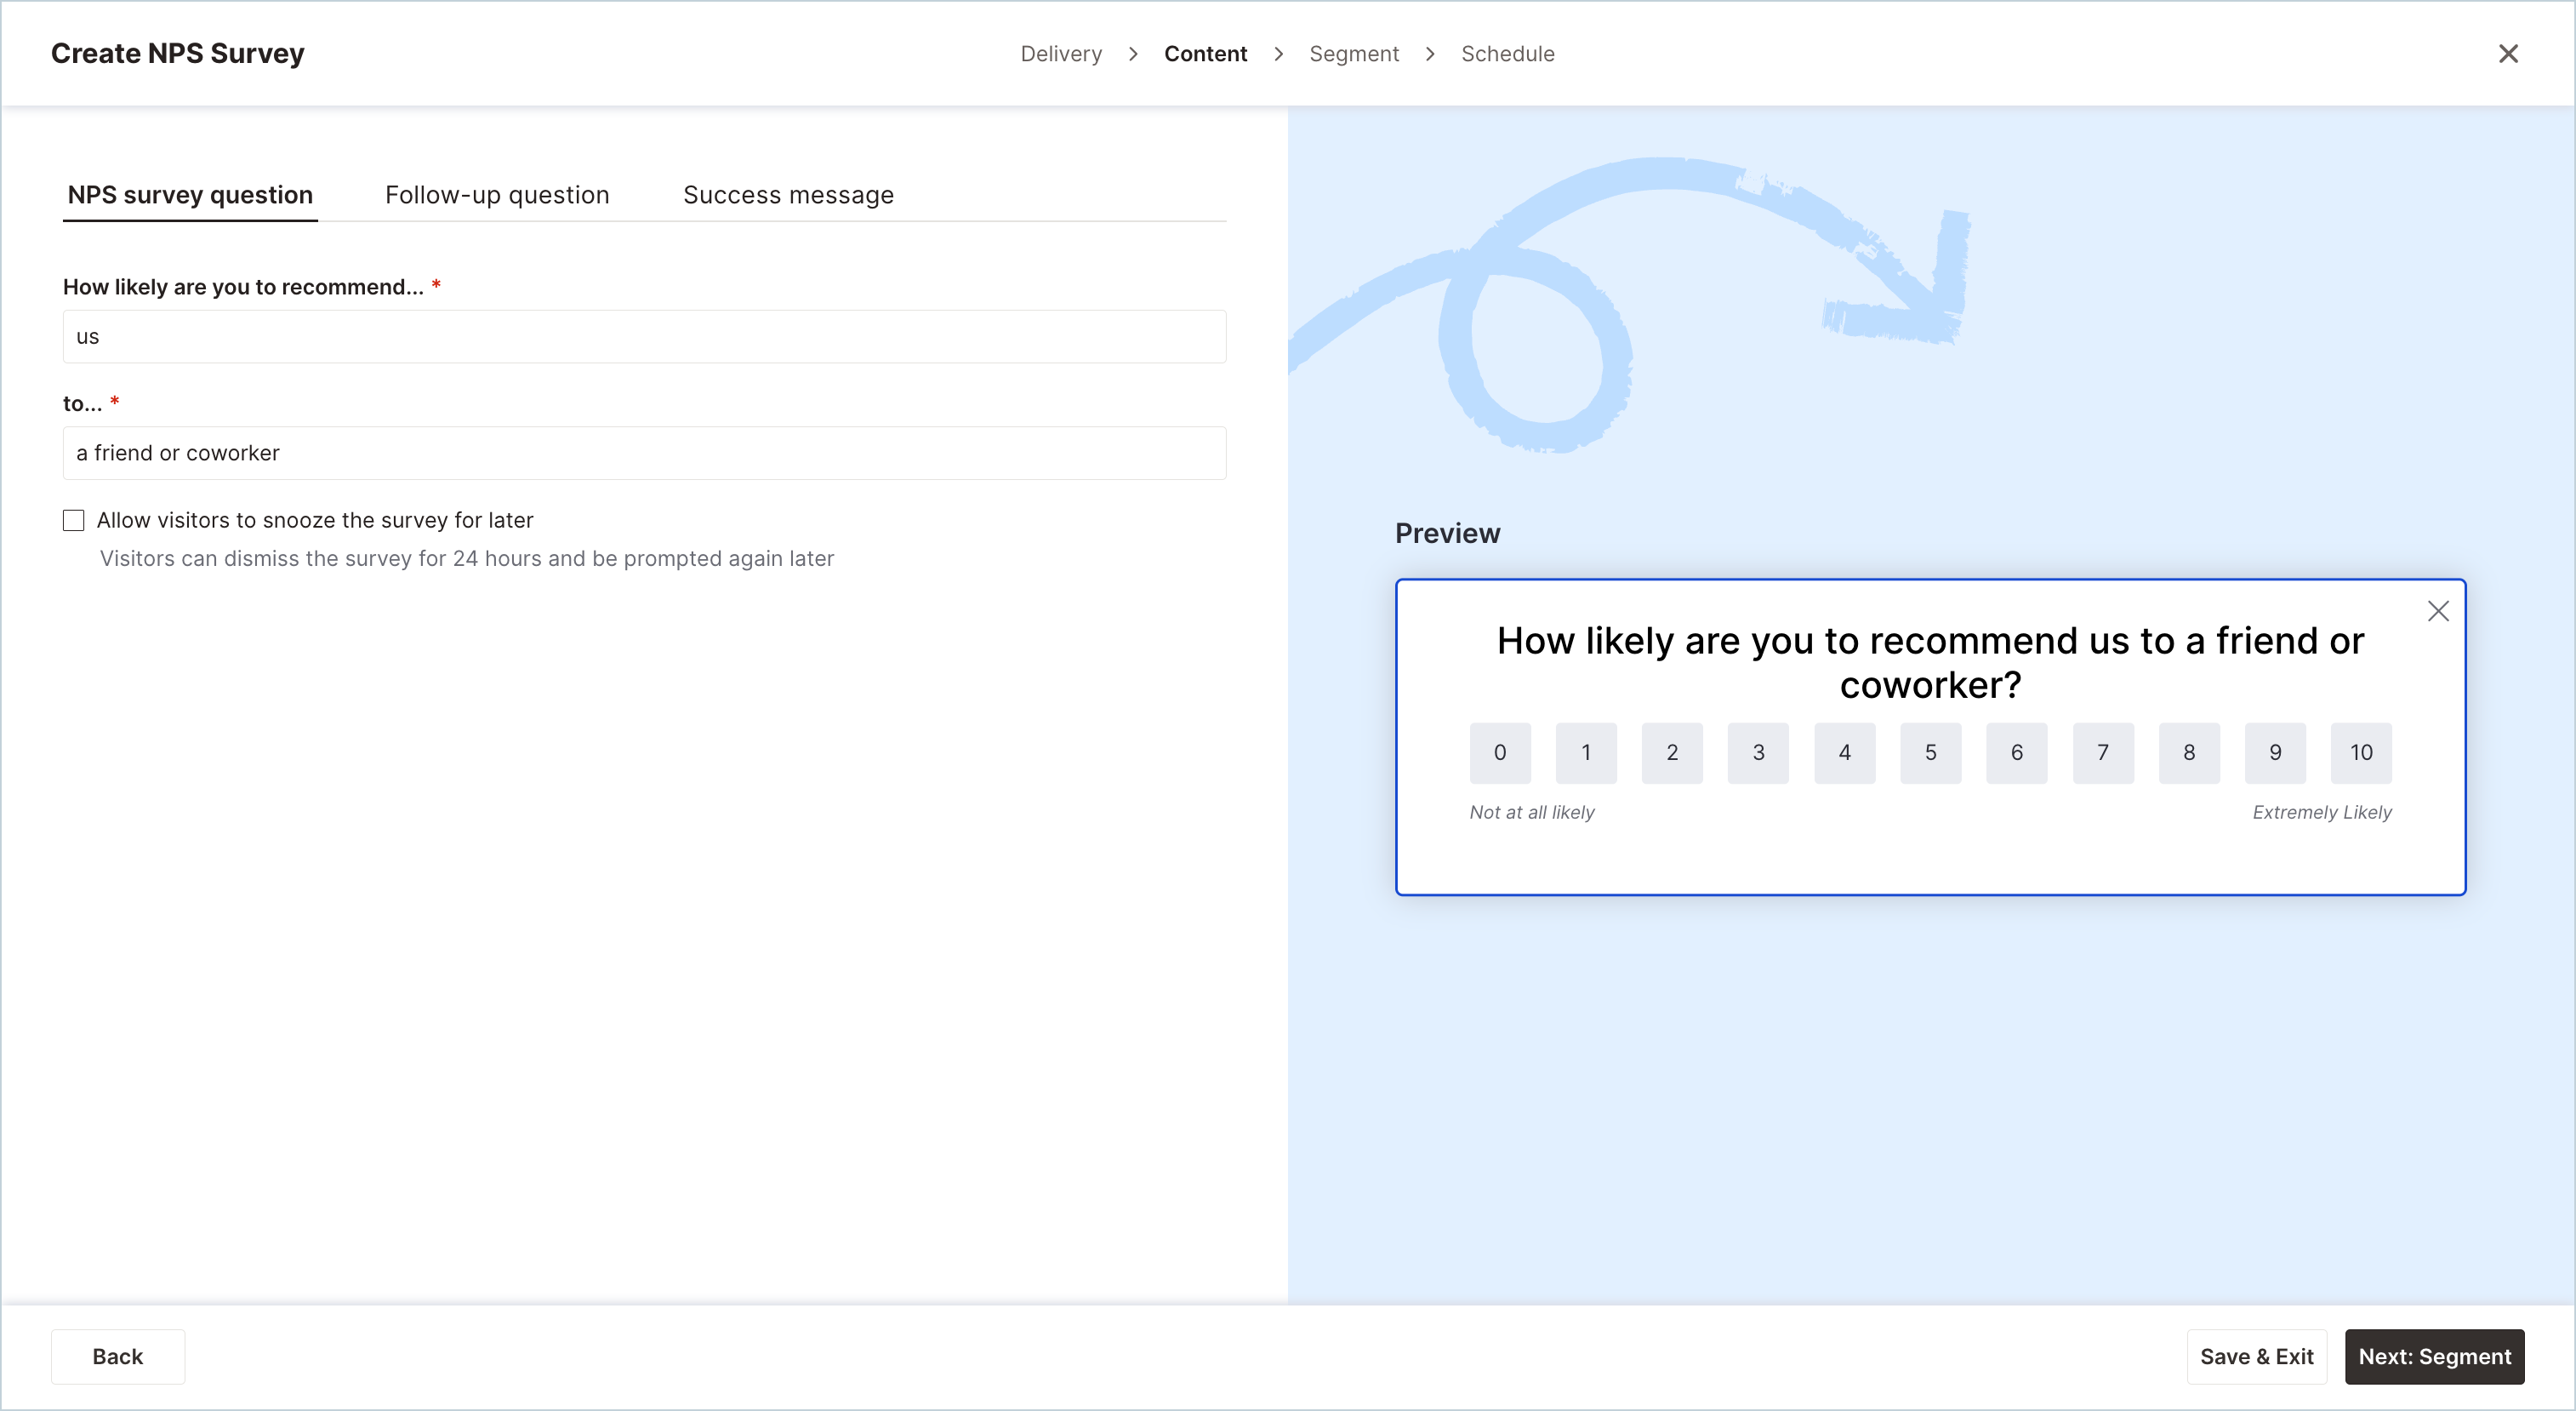Viewport: 2576px width, 1411px height.
Task: Click the 'How likely are you to recommend...' label
Action: pyautogui.click(x=243, y=287)
